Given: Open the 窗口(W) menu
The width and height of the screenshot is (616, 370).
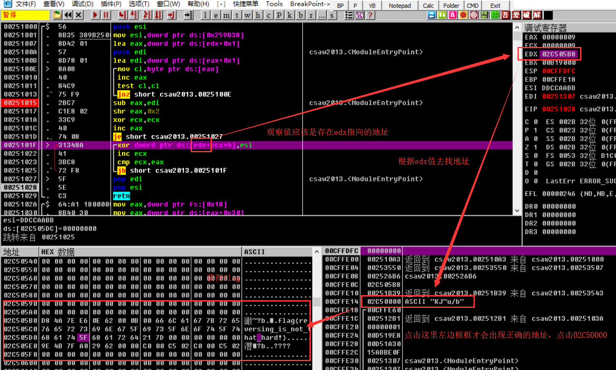Looking at the screenshot, I should (168, 4).
